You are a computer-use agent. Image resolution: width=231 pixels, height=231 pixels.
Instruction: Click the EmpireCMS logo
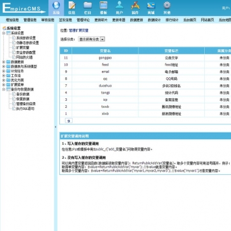[24, 8]
